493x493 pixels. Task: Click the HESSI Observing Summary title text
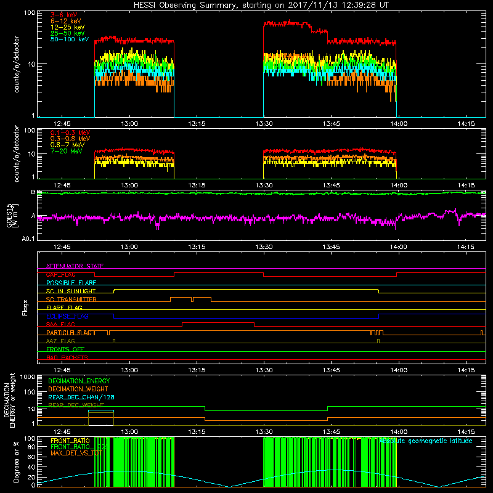261,6
